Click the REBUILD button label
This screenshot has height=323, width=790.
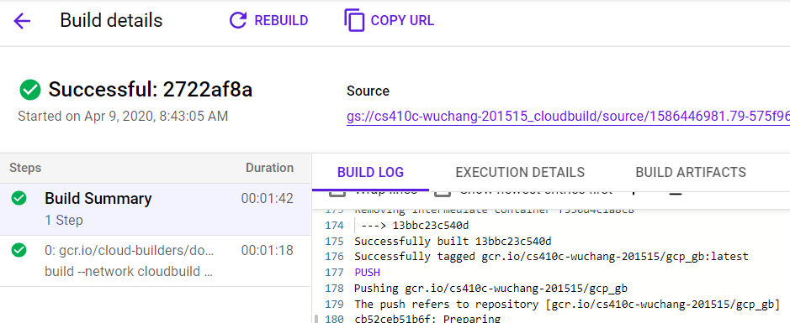pos(281,21)
